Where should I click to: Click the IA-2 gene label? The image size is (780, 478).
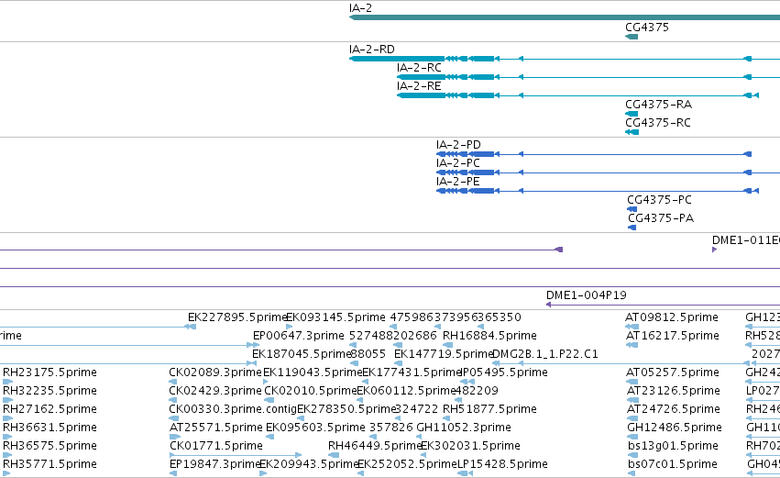click(x=360, y=8)
